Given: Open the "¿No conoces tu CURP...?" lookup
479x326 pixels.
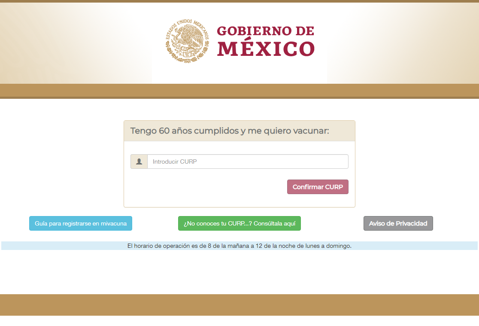Looking at the screenshot, I should (240, 223).
